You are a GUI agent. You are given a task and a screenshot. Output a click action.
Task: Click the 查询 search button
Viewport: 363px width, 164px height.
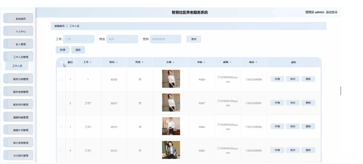click(194, 39)
